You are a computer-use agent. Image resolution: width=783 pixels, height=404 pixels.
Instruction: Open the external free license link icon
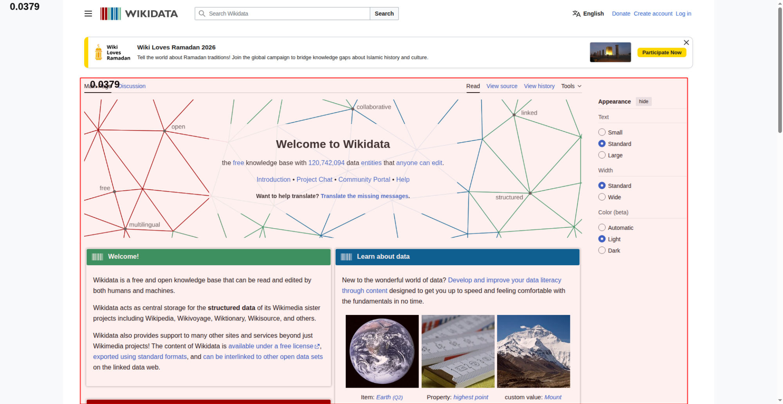tap(317, 347)
